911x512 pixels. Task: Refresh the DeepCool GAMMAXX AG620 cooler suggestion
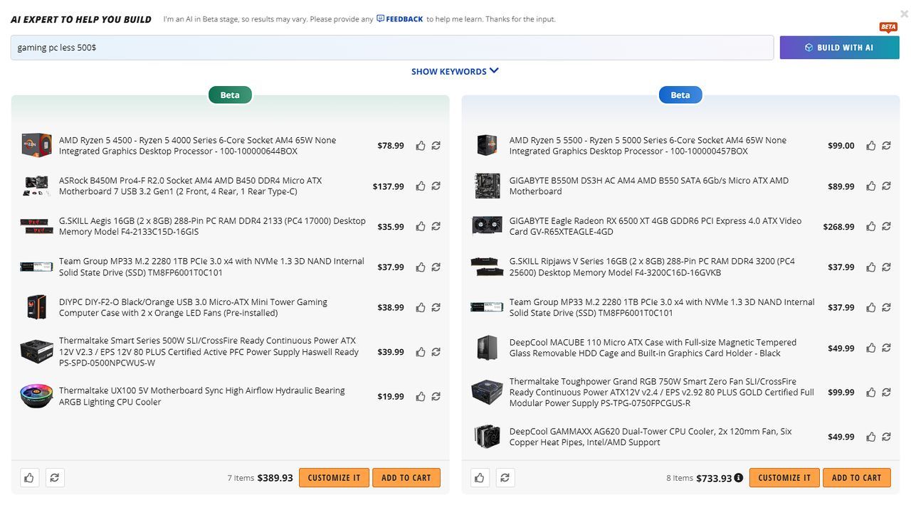(x=886, y=437)
